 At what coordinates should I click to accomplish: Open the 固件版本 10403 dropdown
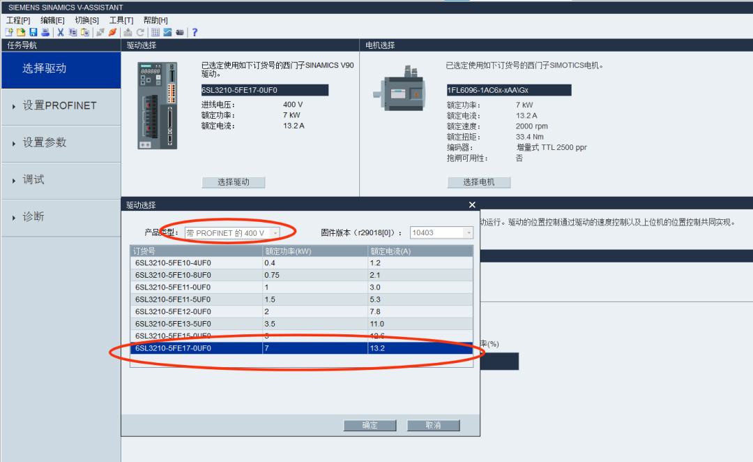click(441, 232)
